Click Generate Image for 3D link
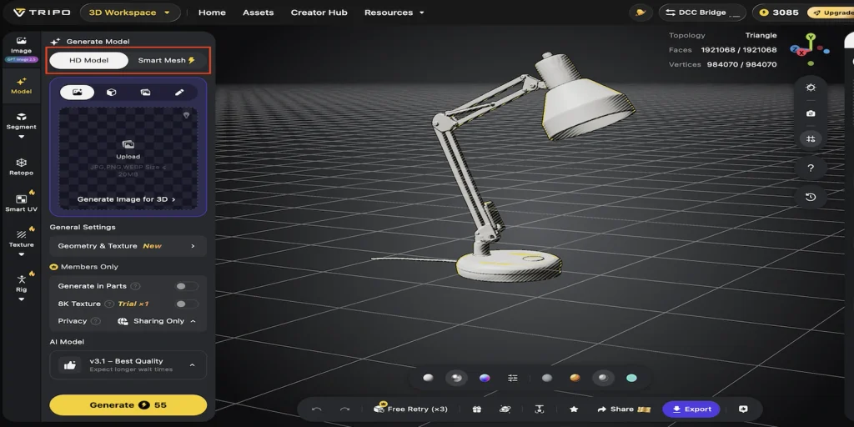The width and height of the screenshot is (854, 427). tap(127, 199)
